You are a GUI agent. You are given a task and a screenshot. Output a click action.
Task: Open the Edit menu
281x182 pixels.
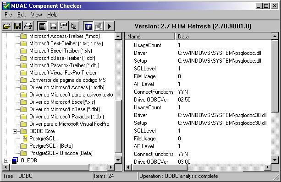(x=22, y=15)
